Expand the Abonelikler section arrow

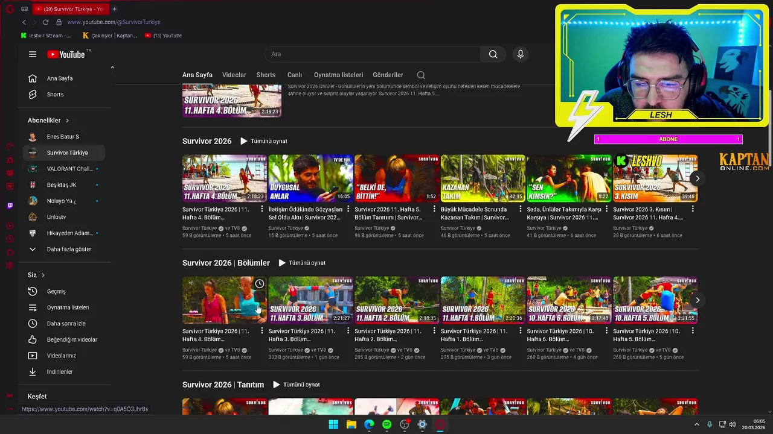tap(67, 121)
